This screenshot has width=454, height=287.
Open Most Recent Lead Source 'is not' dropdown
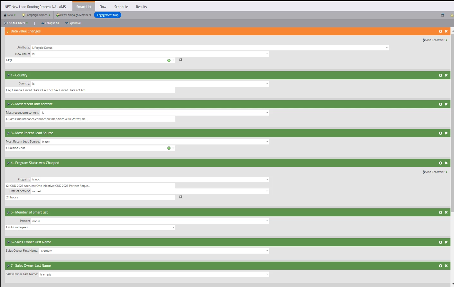tap(267, 142)
